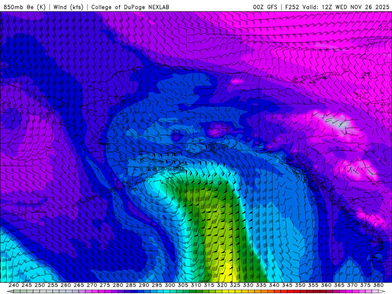Viewport: 392px width, 294px height.
Task: Click the 245 color scale label
Action: click(26, 285)
